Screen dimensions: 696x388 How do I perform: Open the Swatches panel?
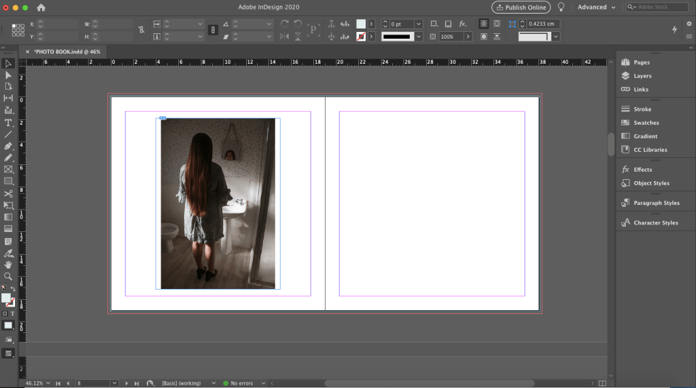click(646, 123)
